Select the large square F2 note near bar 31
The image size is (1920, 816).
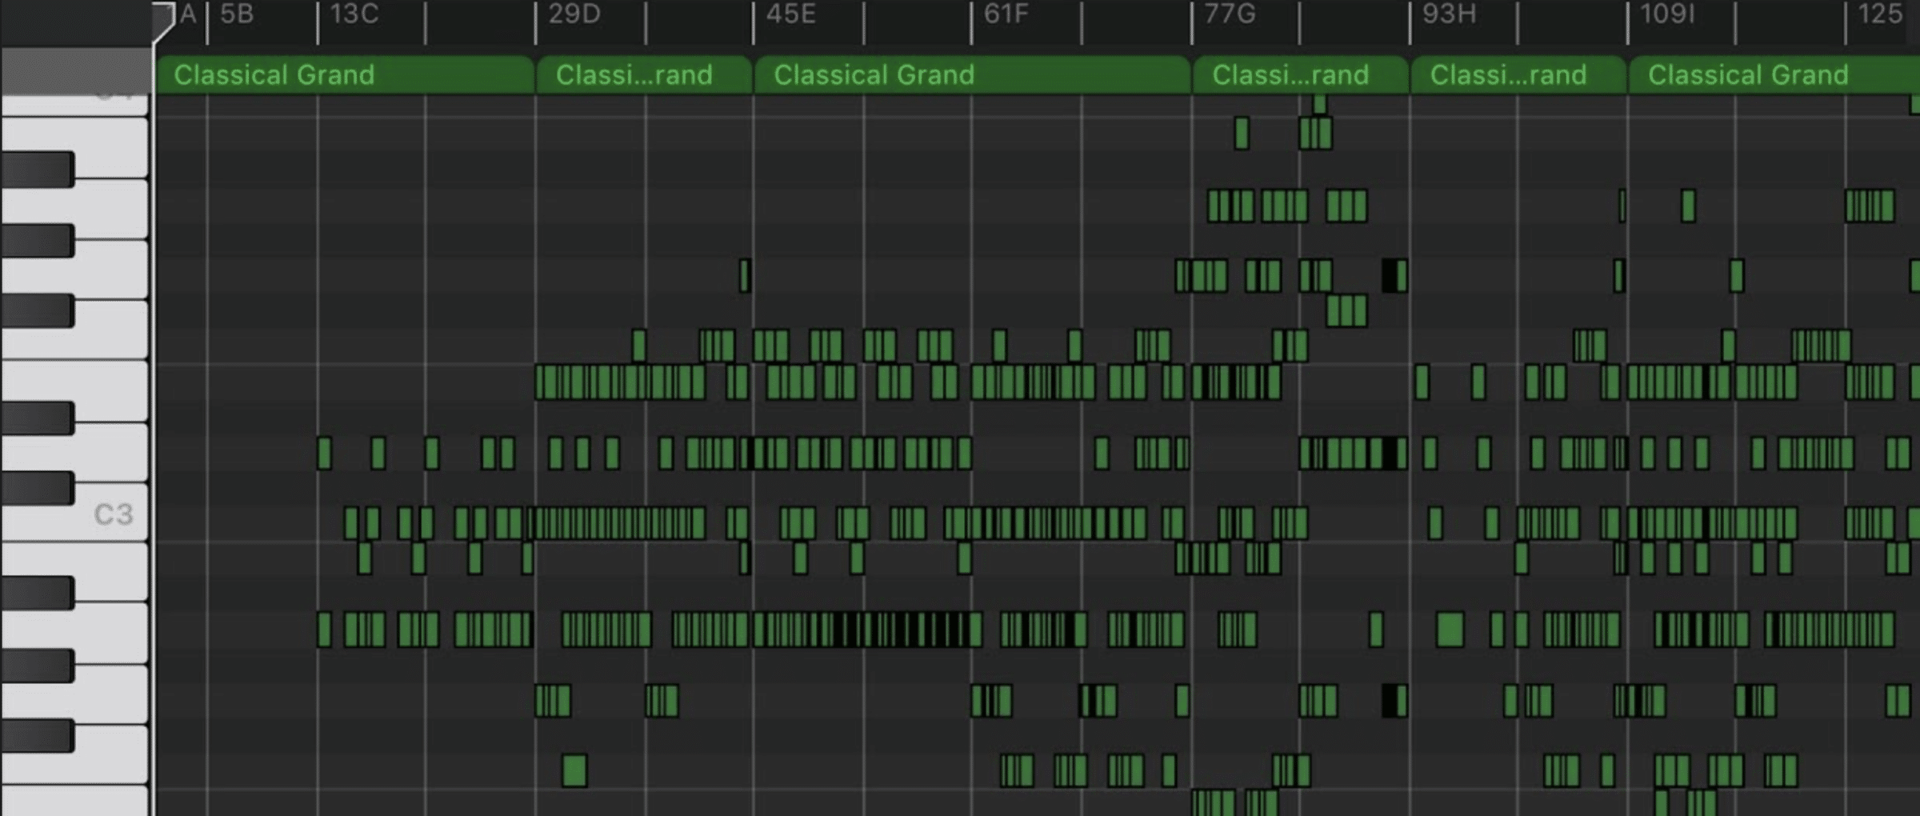point(574,770)
